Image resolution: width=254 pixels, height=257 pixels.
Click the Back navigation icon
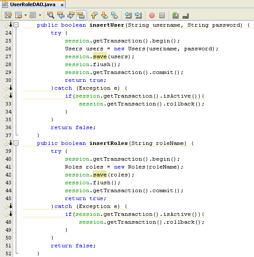(18, 15)
